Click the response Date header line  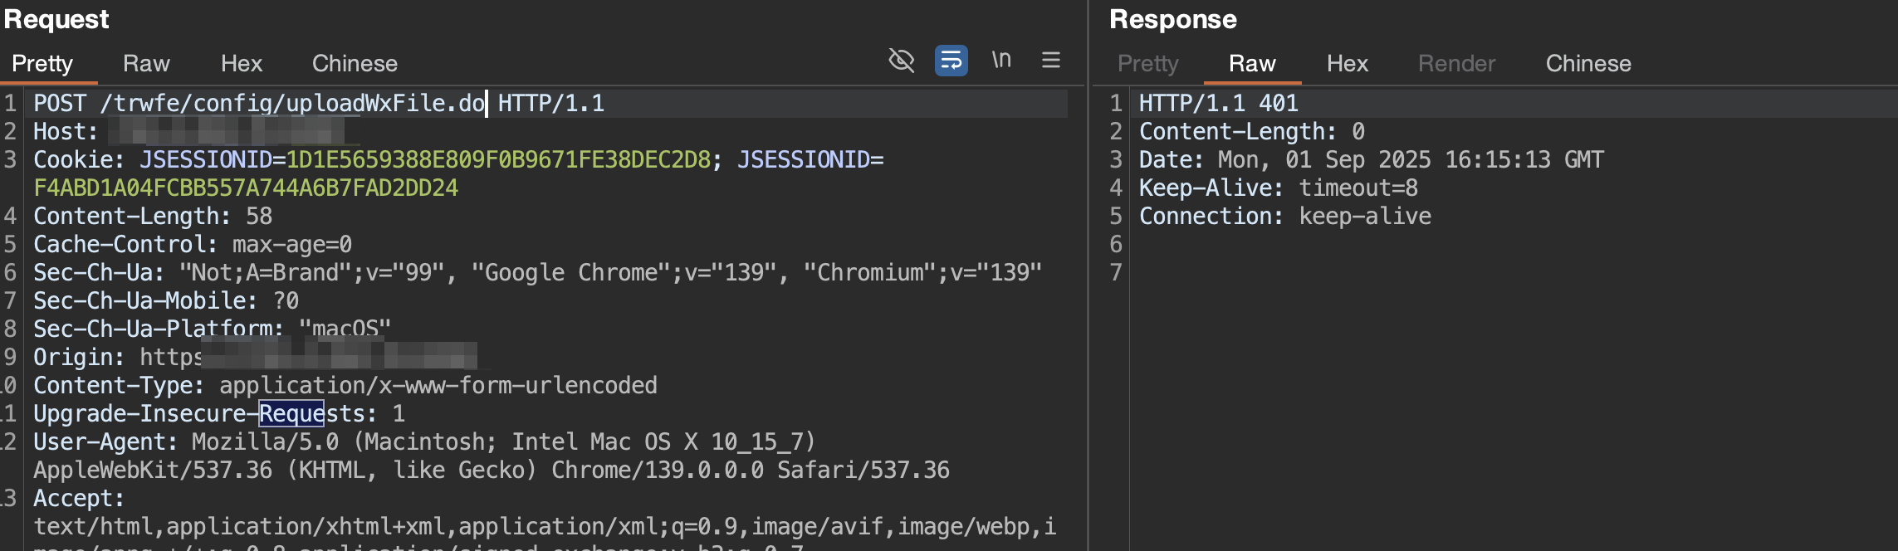pos(1371,160)
